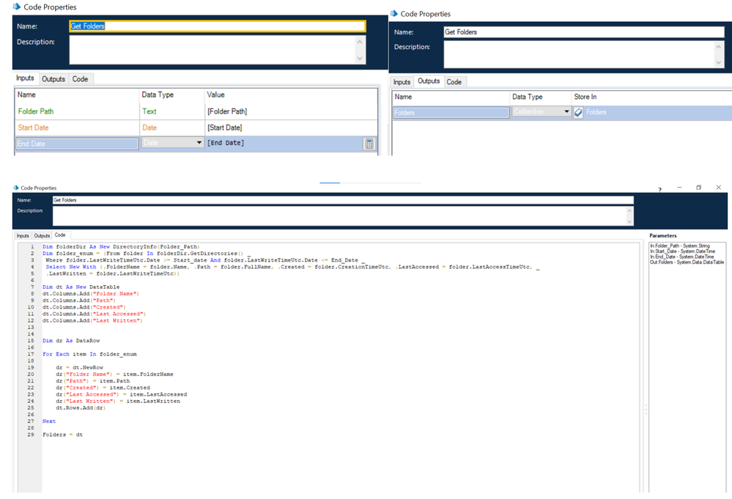Click the data item icon beside Folders

[x=579, y=112]
